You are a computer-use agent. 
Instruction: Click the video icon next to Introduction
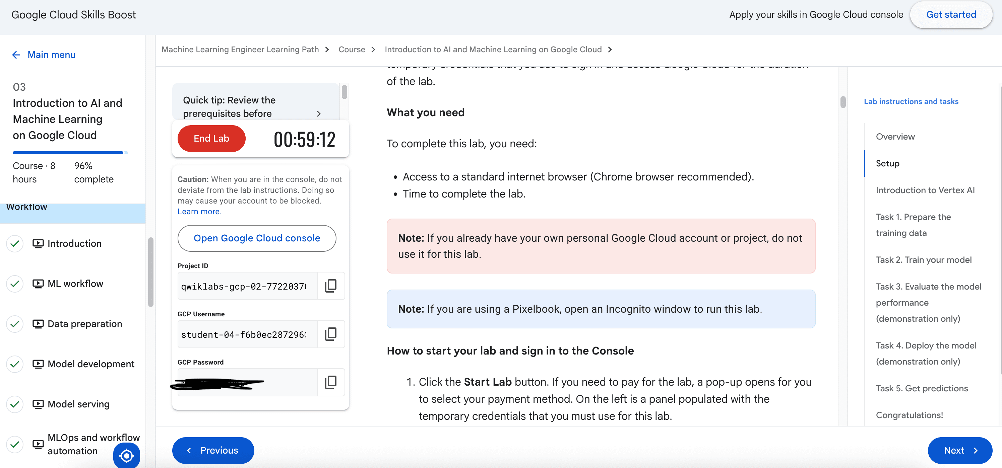coord(38,243)
